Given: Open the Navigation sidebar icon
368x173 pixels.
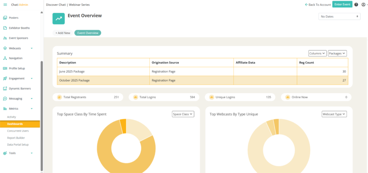Looking at the screenshot, I should point(5,58).
